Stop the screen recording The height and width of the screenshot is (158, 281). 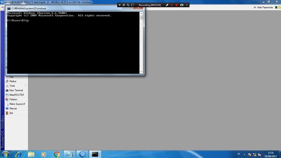[177, 5]
